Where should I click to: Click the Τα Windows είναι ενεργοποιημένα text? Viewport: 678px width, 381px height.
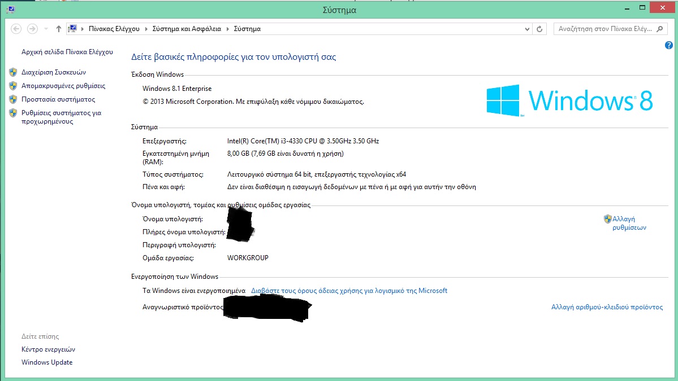tap(194, 291)
